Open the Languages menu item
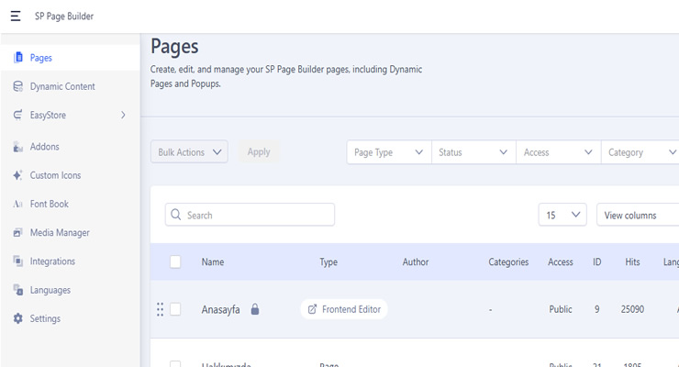Image resolution: width=679 pixels, height=367 pixels. (x=70, y=290)
